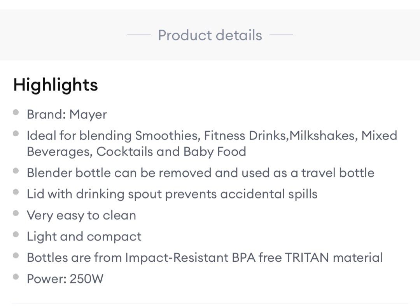Click the Very easy to clean text
Viewport: 420px width, 306px height.
81,215
